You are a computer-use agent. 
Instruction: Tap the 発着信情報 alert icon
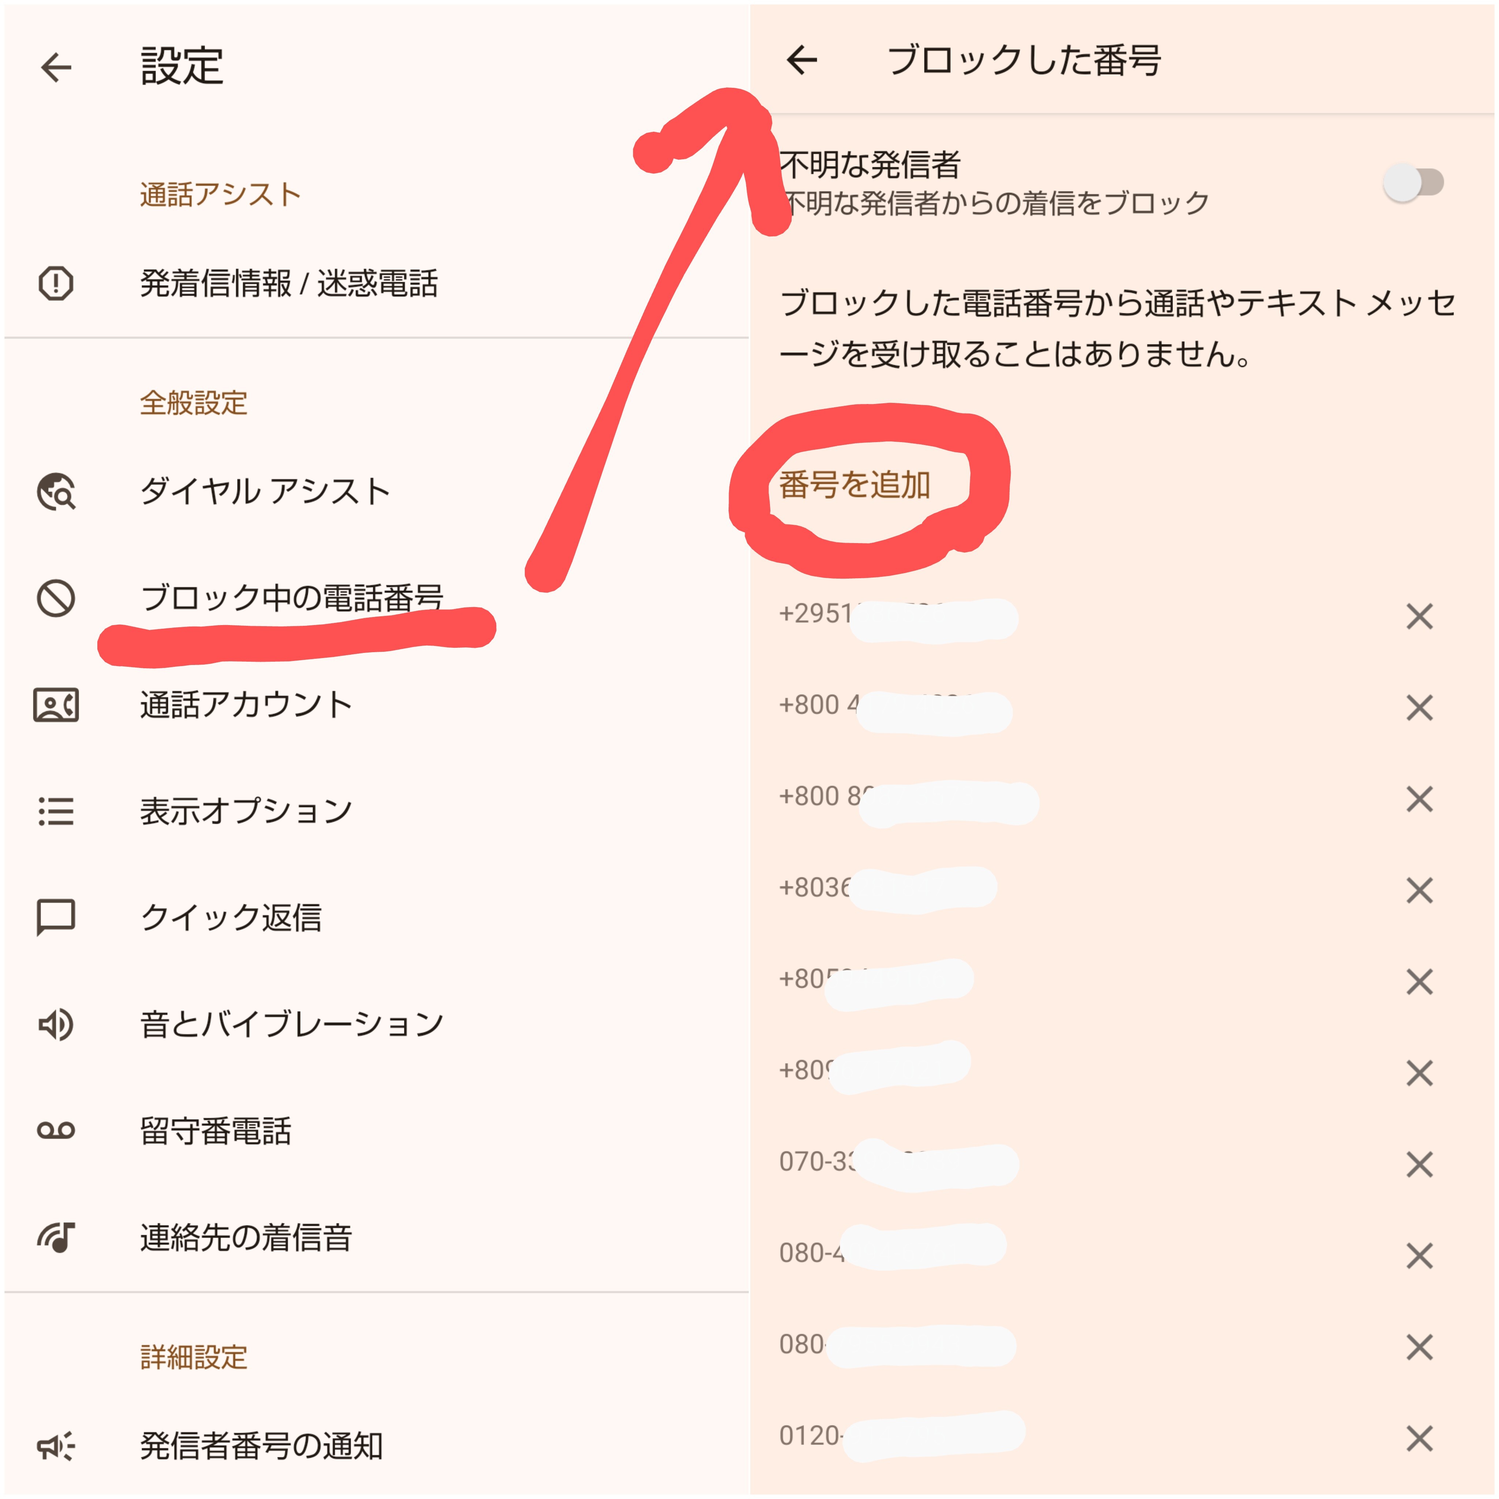(56, 283)
